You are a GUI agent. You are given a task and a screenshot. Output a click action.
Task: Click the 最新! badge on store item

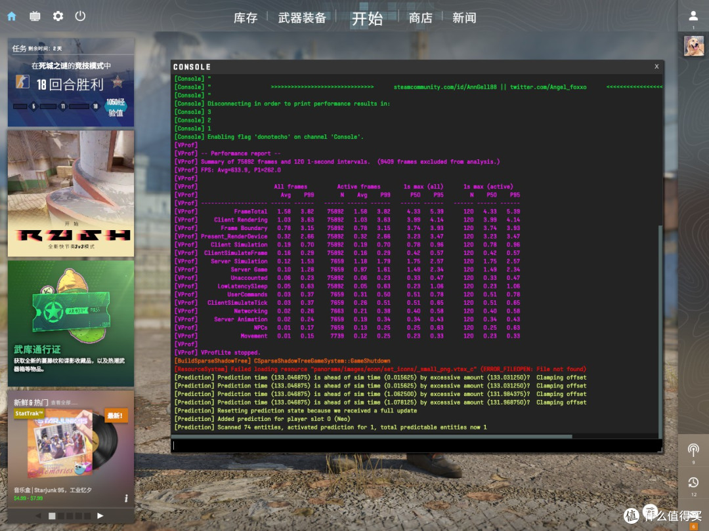[x=116, y=416]
